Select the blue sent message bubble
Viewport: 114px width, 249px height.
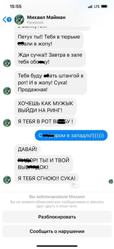click(71, 135)
